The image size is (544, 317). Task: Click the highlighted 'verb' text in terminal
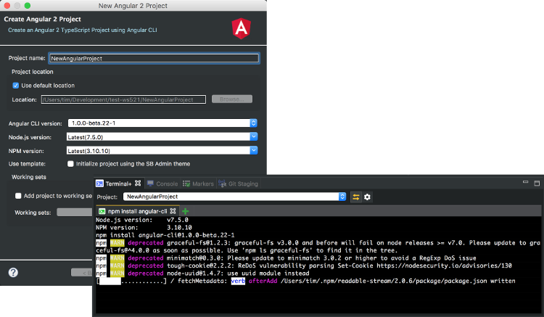coord(238,281)
